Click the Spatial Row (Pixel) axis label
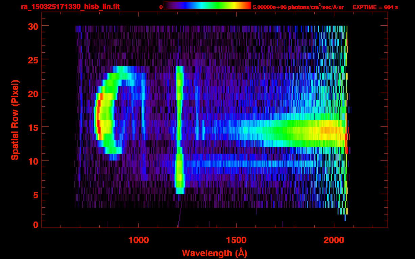 tap(15, 120)
